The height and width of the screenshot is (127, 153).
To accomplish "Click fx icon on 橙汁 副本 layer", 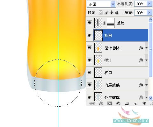I will pyautogui.click(x=141, y=48).
